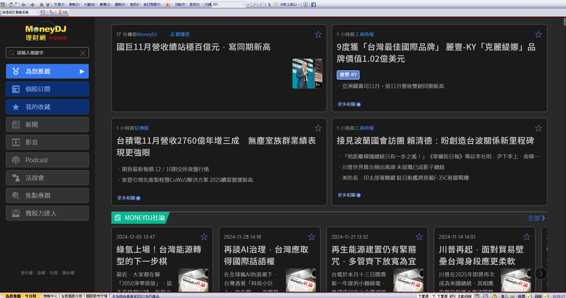Open the 個股訂閱 sidebar button
566x298 pixels.
tap(47, 89)
